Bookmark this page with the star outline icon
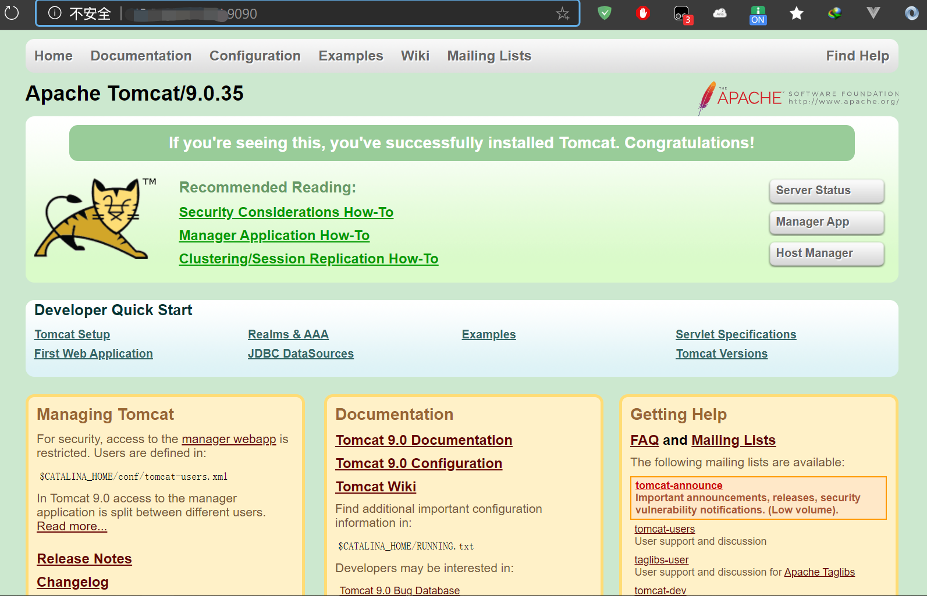Viewport: 927px width, 596px height. pyautogui.click(x=562, y=13)
